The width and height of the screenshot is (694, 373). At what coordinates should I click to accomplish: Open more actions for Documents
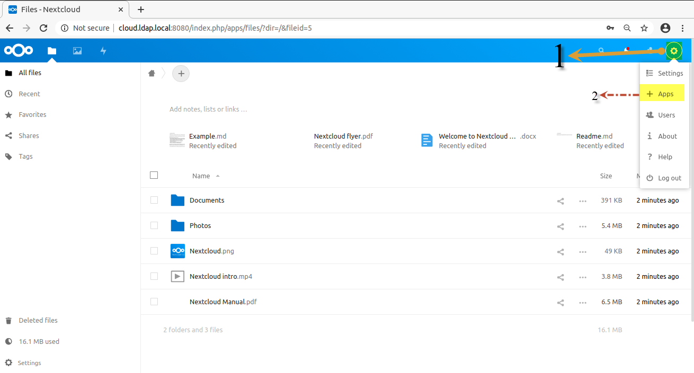(583, 201)
